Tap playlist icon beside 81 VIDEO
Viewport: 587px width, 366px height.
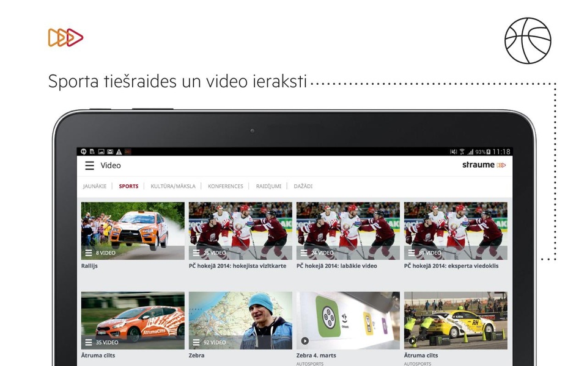tap(412, 253)
